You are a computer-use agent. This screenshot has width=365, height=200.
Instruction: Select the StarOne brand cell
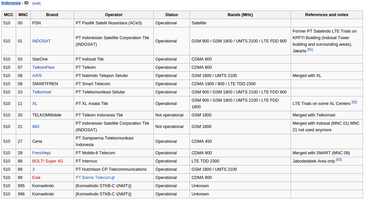click(x=52, y=59)
